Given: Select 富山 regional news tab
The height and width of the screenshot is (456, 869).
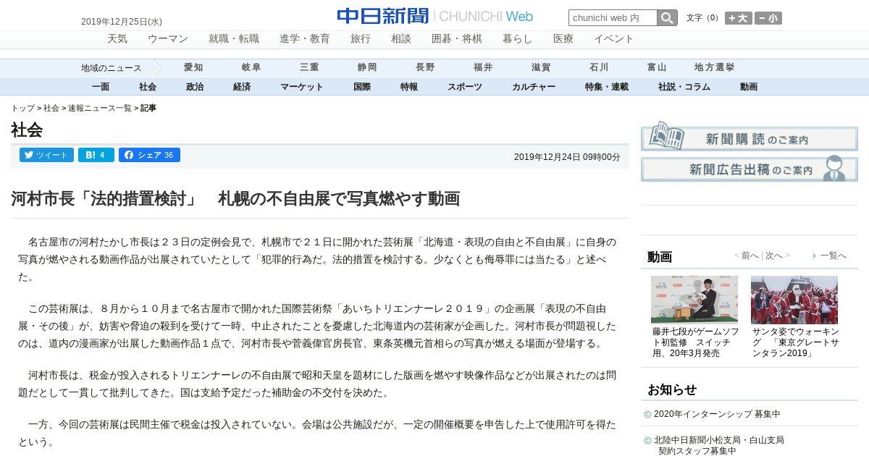Looking at the screenshot, I should pyautogui.click(x=657, y=67).
